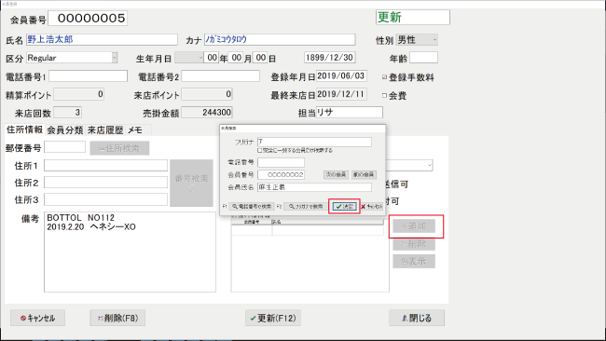The width and height of the screenshot is (606, 341).
Task: Search by furigana with F2 button
Action: [x=306, y=207]
